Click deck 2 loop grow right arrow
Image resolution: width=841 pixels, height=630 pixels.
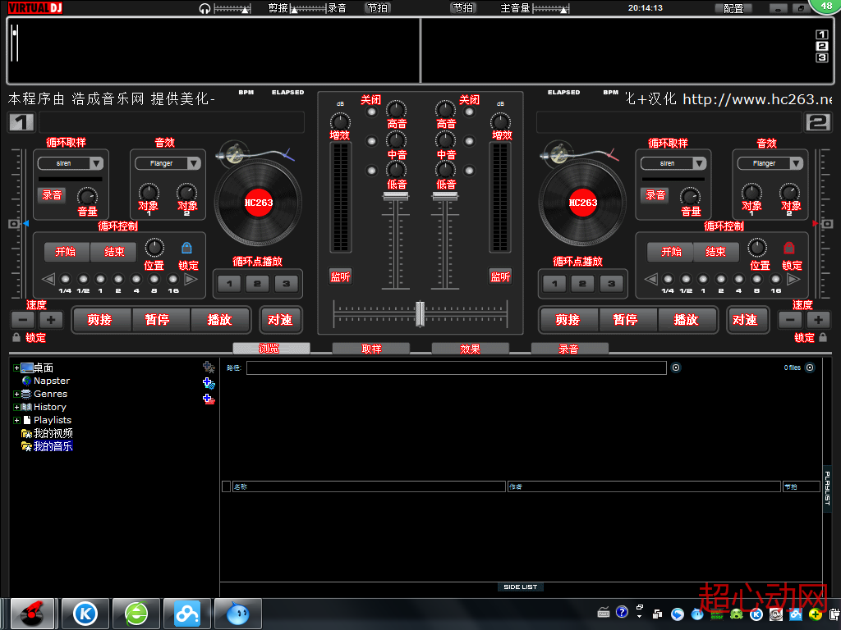pos(794,279)
